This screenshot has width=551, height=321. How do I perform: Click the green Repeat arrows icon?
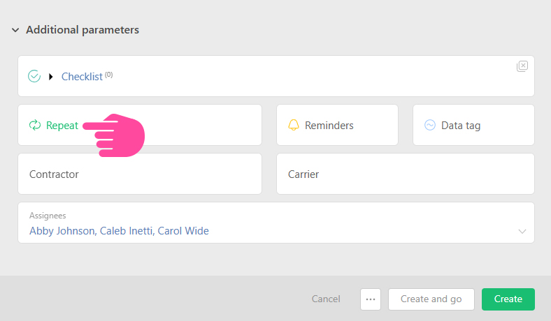pos(34,126)
